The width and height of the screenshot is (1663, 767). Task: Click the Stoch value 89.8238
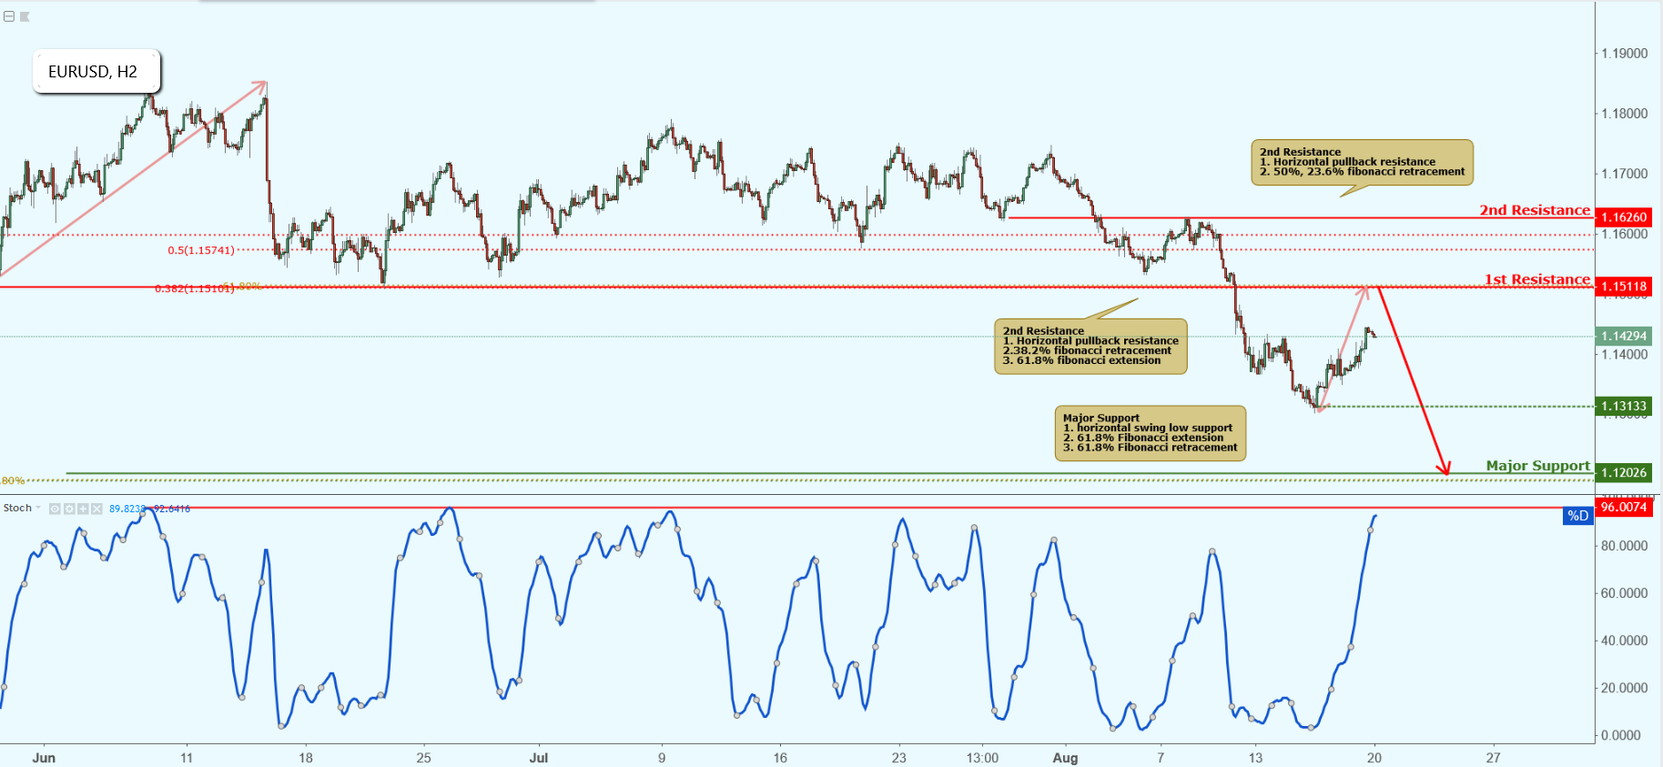[127, 509]
